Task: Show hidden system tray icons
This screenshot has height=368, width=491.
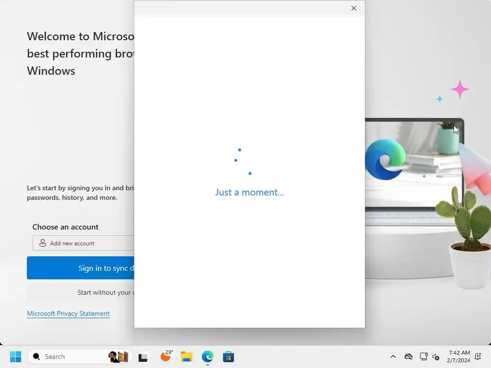Action: (x=393, y=356)
